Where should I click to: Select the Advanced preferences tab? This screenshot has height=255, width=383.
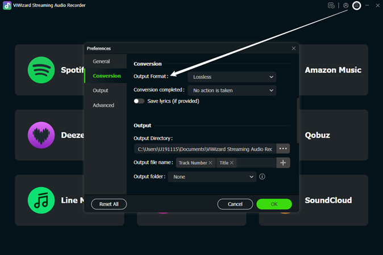(103, 105)
